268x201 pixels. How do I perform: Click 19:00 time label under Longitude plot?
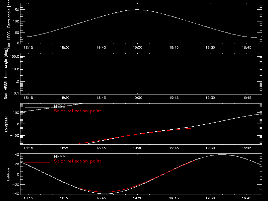(137, 148)
